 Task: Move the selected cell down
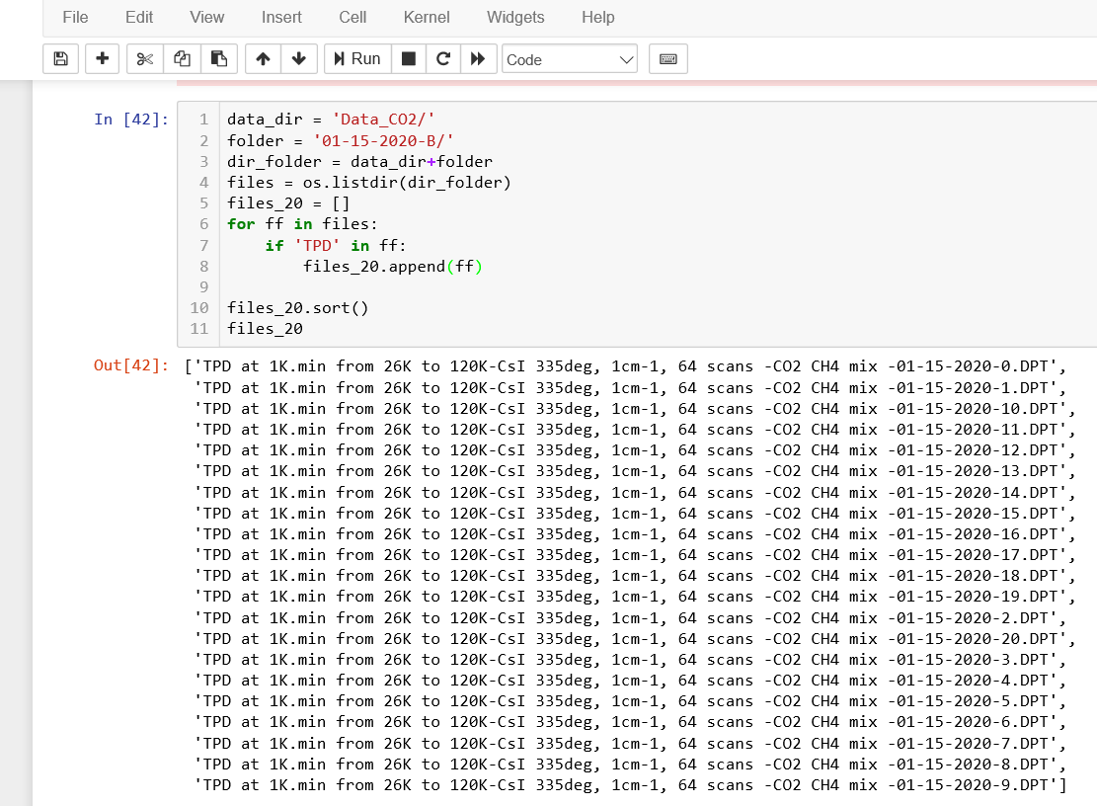tap(299, 58)
